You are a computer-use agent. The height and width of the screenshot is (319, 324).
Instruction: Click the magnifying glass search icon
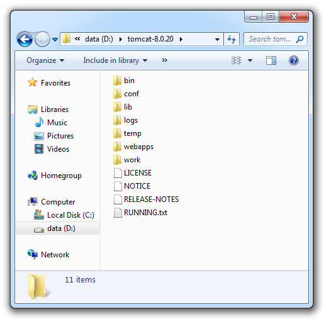click(x=299, y=39)
